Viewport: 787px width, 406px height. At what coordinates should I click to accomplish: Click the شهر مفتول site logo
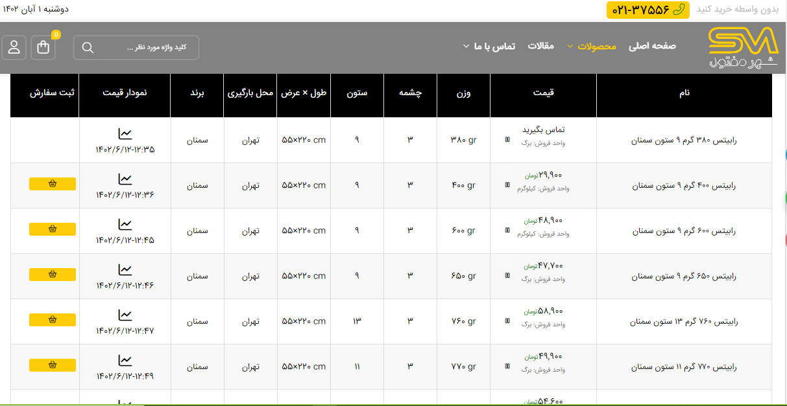click(x=742, y=47)
